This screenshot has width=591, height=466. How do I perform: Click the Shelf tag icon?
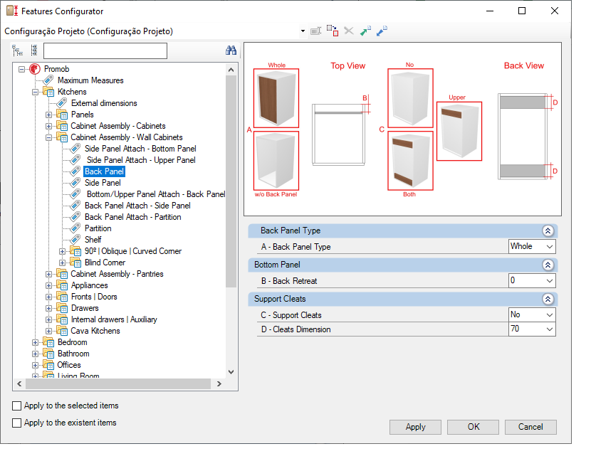(x=75, y=240)
